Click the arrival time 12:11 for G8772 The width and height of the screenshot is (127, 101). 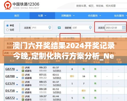pos(43,99)
